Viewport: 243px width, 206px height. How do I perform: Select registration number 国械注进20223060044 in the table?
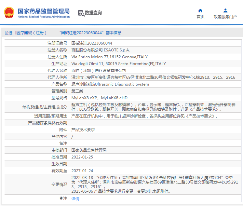click(92, 43)
